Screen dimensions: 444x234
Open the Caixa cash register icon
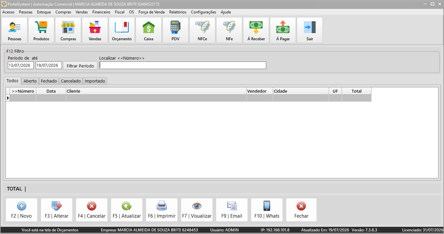(x=149, y=30)
